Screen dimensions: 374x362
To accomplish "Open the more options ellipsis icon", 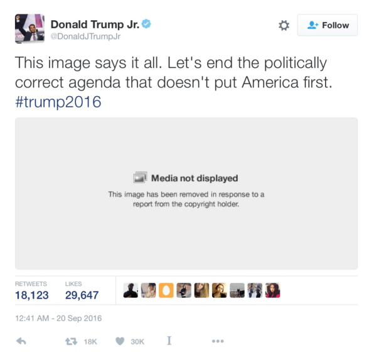I will 218,341.
